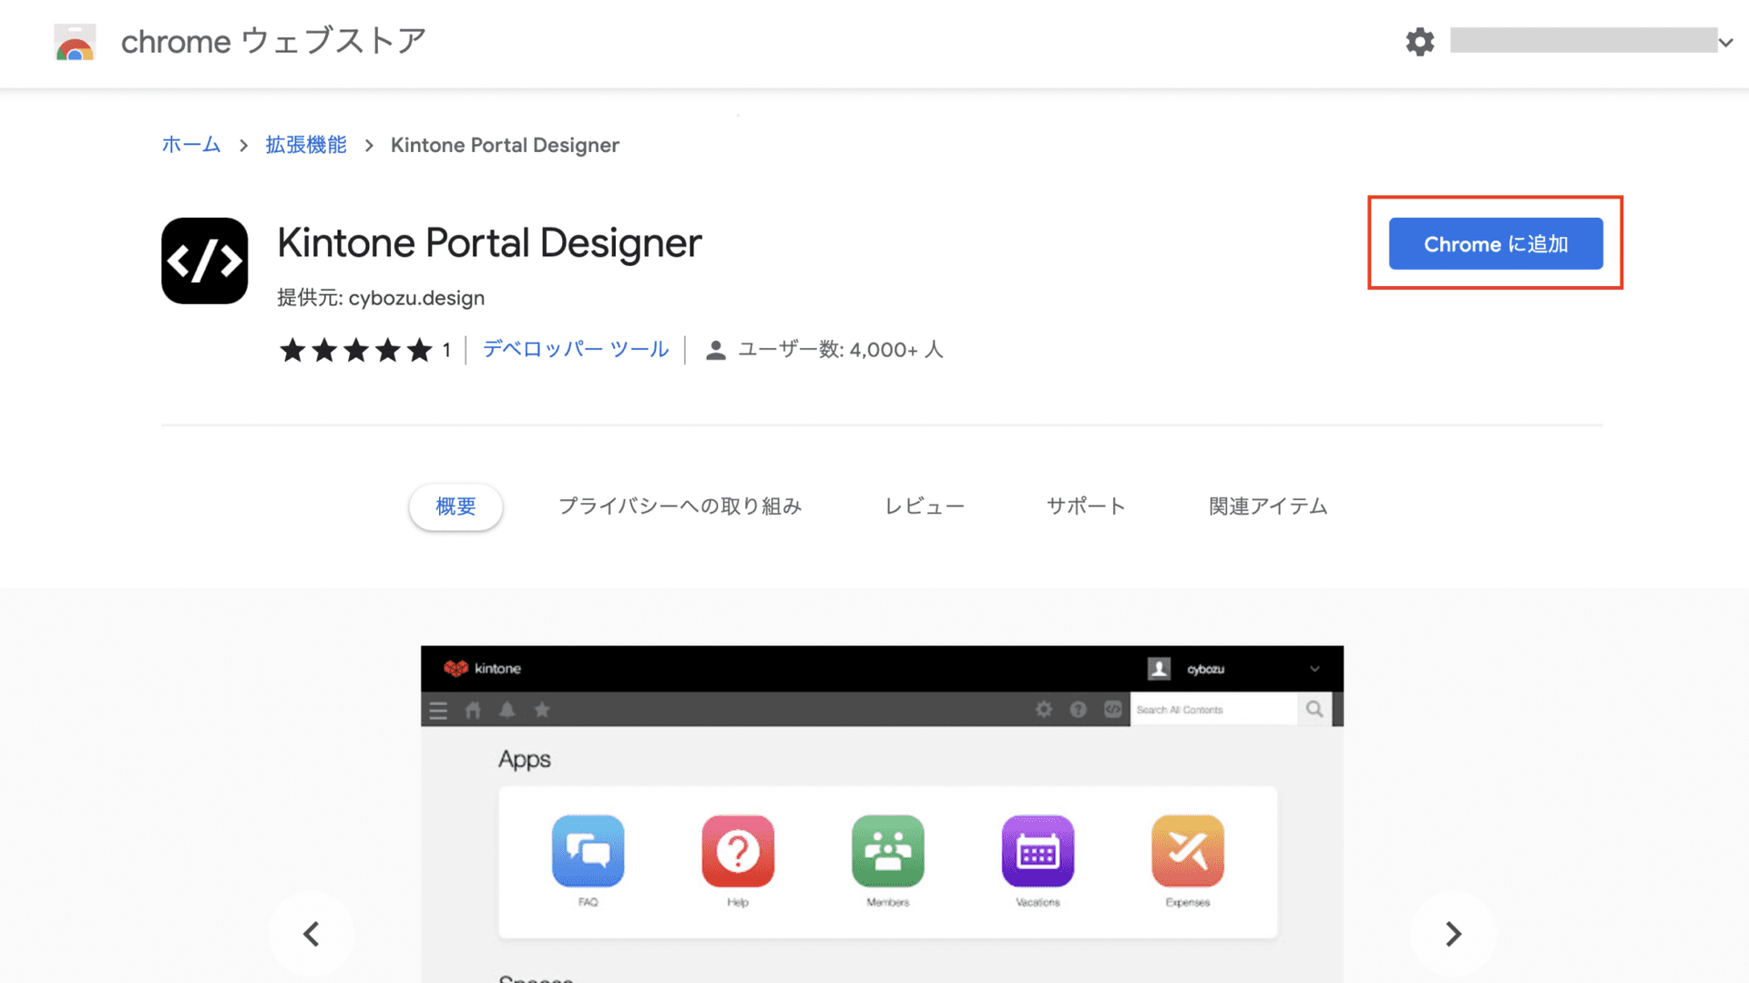
Task: Open the 関連アイテム tab
Action: (x=1267, y=507)
